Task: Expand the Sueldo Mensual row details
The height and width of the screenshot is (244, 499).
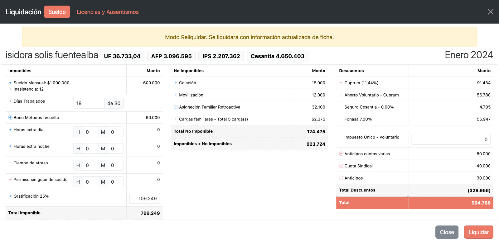Action: 10,83
